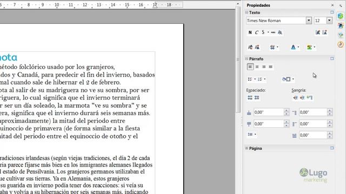The height and width of the screenshot is (194, 346).
Task: Open Navigator deck in sidebar tab bar
Action: click(341, 44)
